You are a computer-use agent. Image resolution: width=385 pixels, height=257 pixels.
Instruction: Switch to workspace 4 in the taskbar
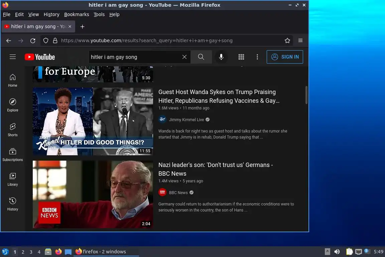39,252
